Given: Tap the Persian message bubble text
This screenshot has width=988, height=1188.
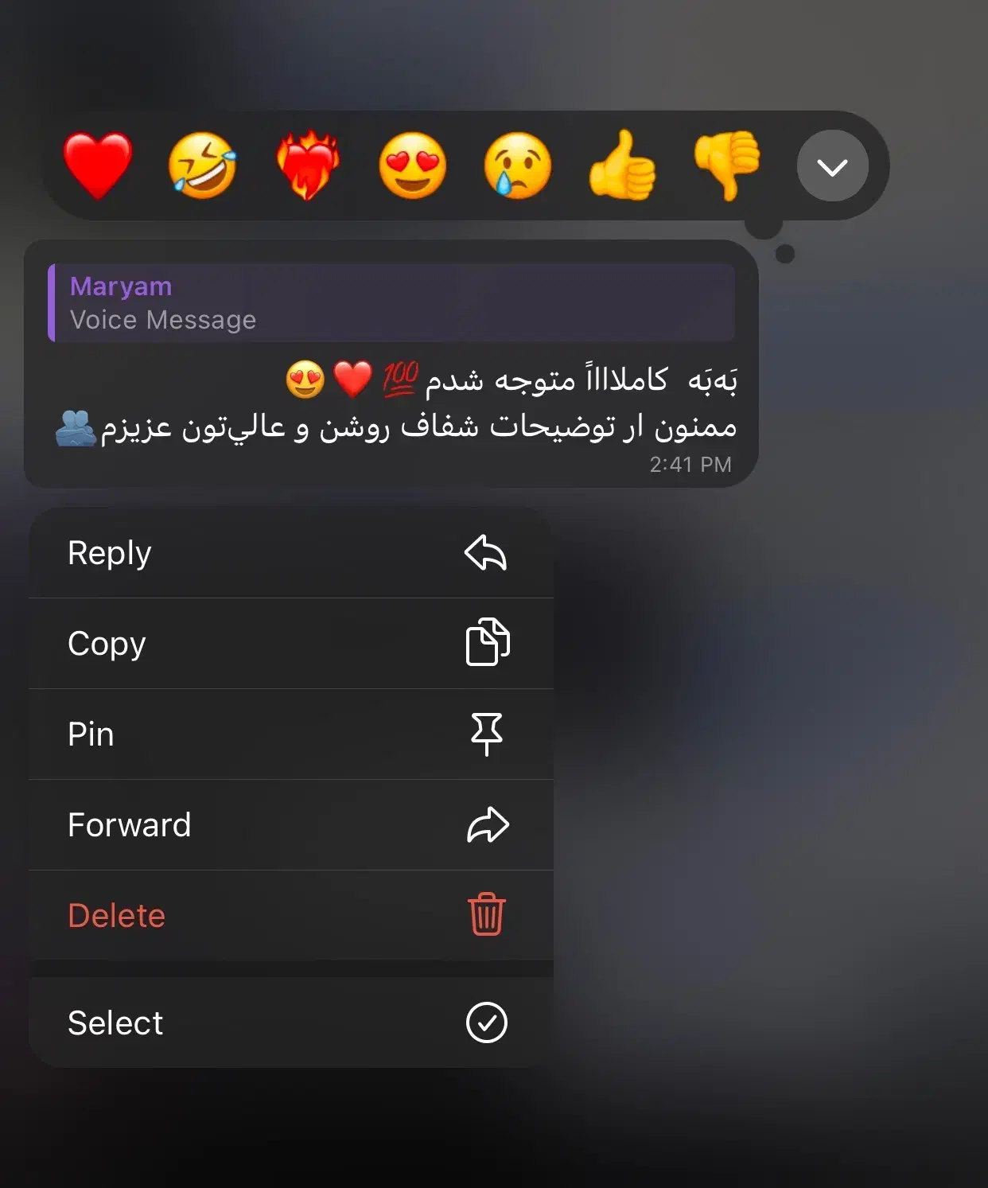Looking at the screenshot, I should click(395, 403).
